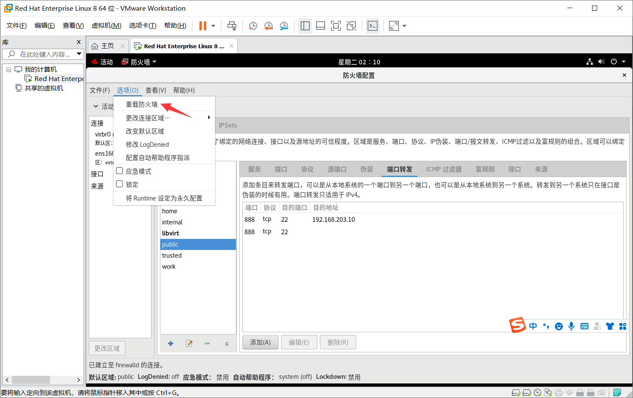633x398 pixels.
Task: Select the trusted zone in list
Action: [x=198, y=256]
